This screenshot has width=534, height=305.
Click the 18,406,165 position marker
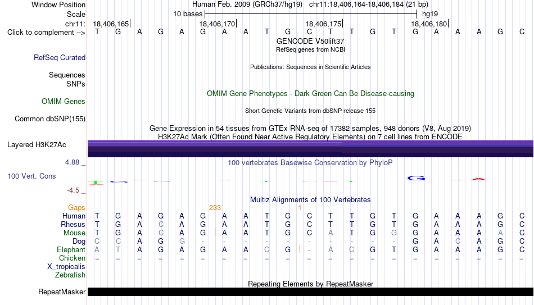(x=111, y=24)
